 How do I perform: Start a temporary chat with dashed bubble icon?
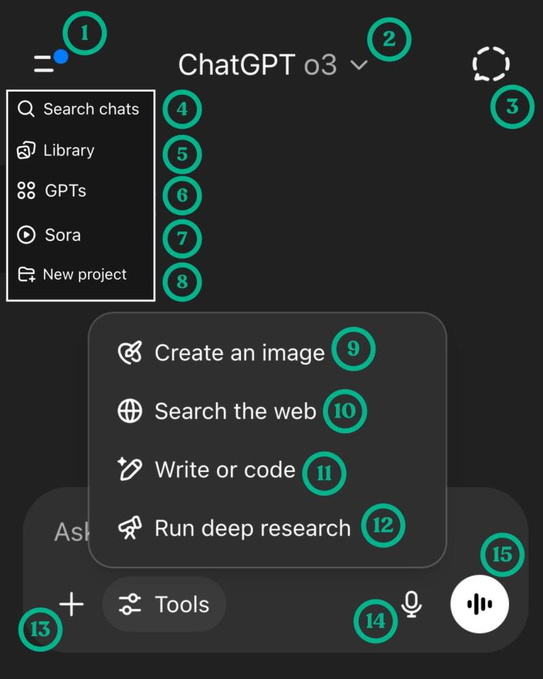pyautogui.click(x=491, y=65)
